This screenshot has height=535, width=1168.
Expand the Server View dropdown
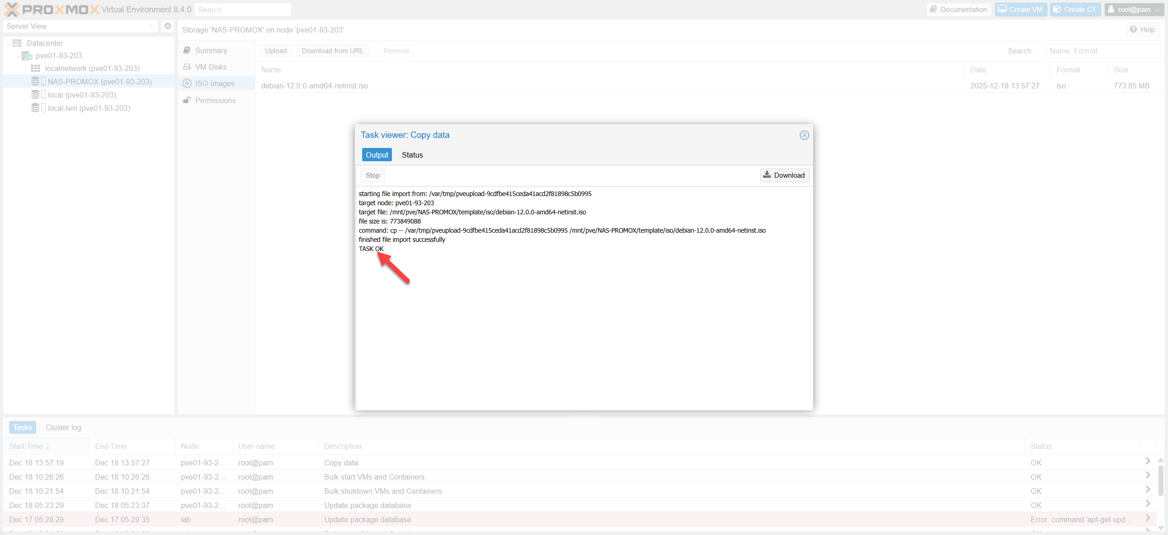[151, 26]
